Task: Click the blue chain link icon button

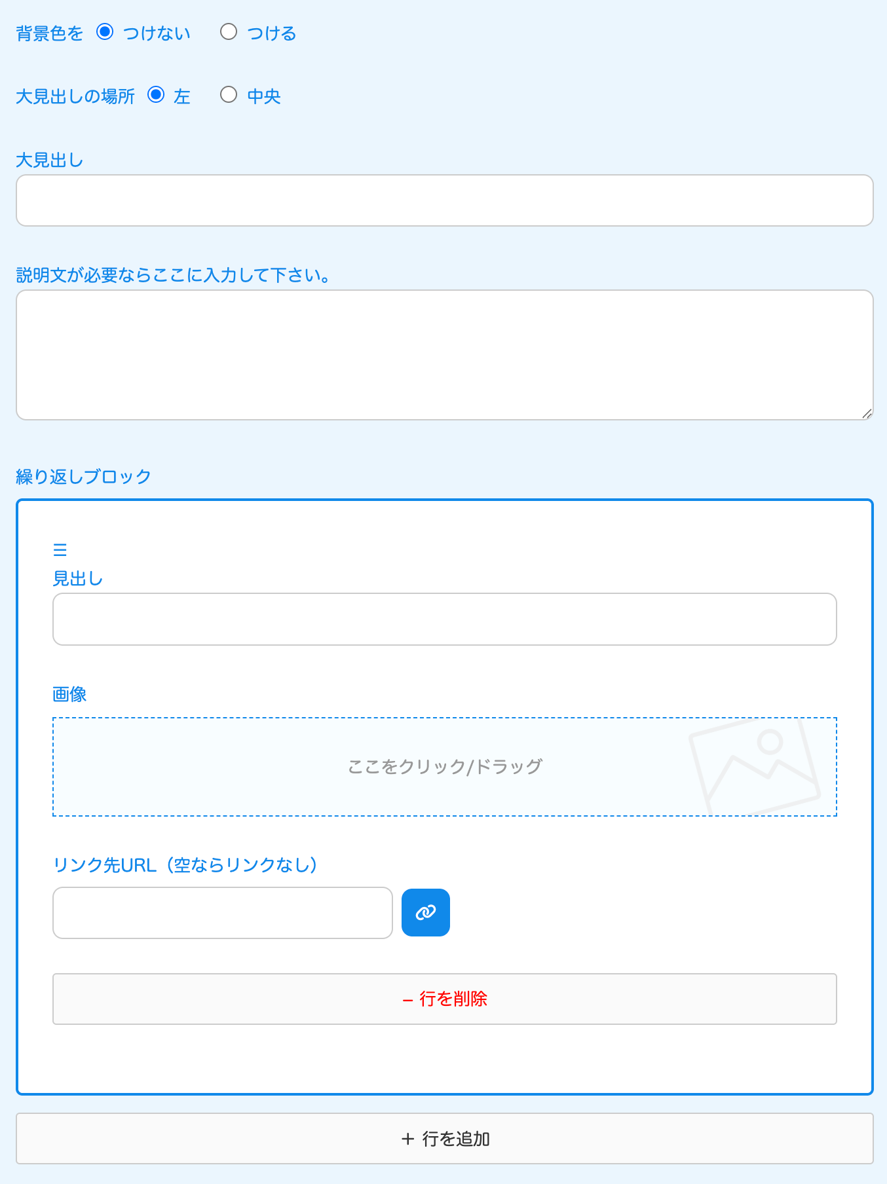Action: [x=425, y=912]
